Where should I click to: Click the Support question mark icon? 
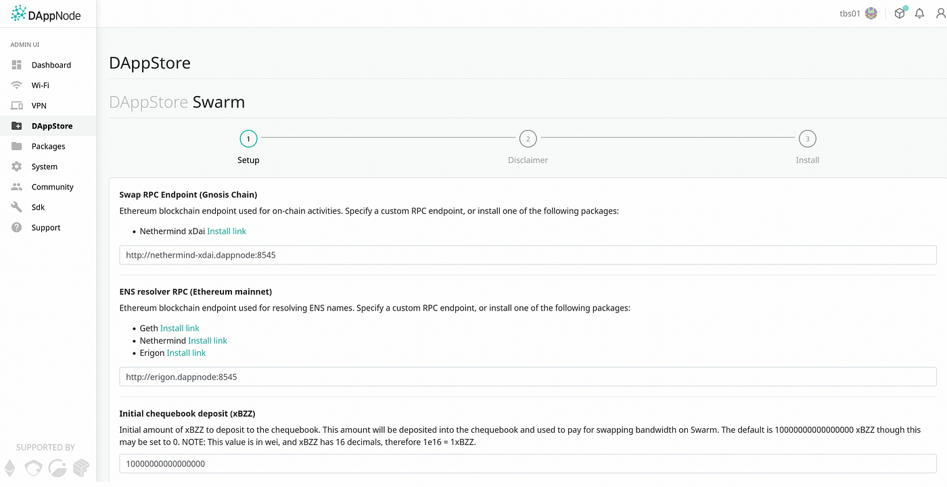coord(17,227)
